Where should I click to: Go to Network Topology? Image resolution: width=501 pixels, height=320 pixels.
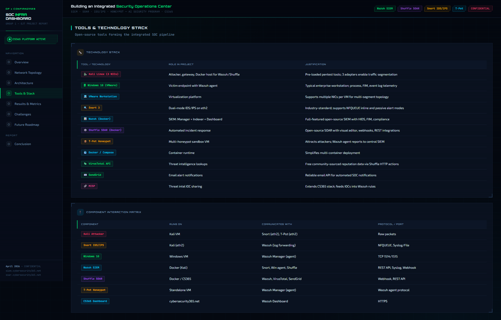[31, 73]
